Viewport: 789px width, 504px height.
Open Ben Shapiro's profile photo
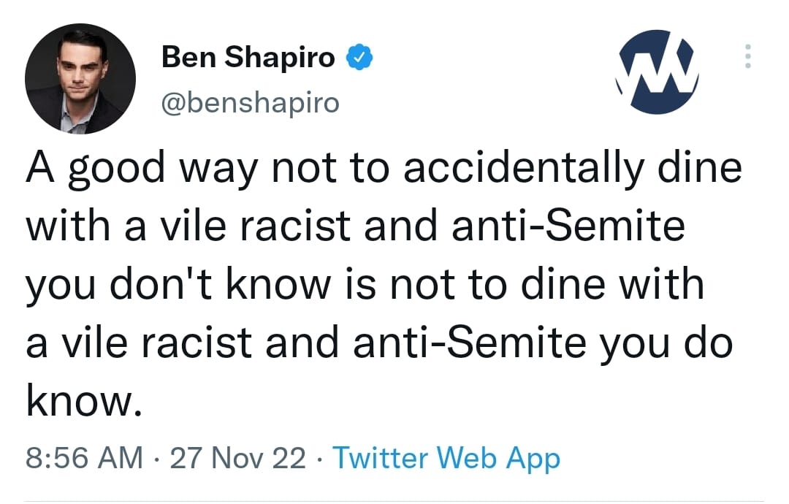[x=79, y=80]
